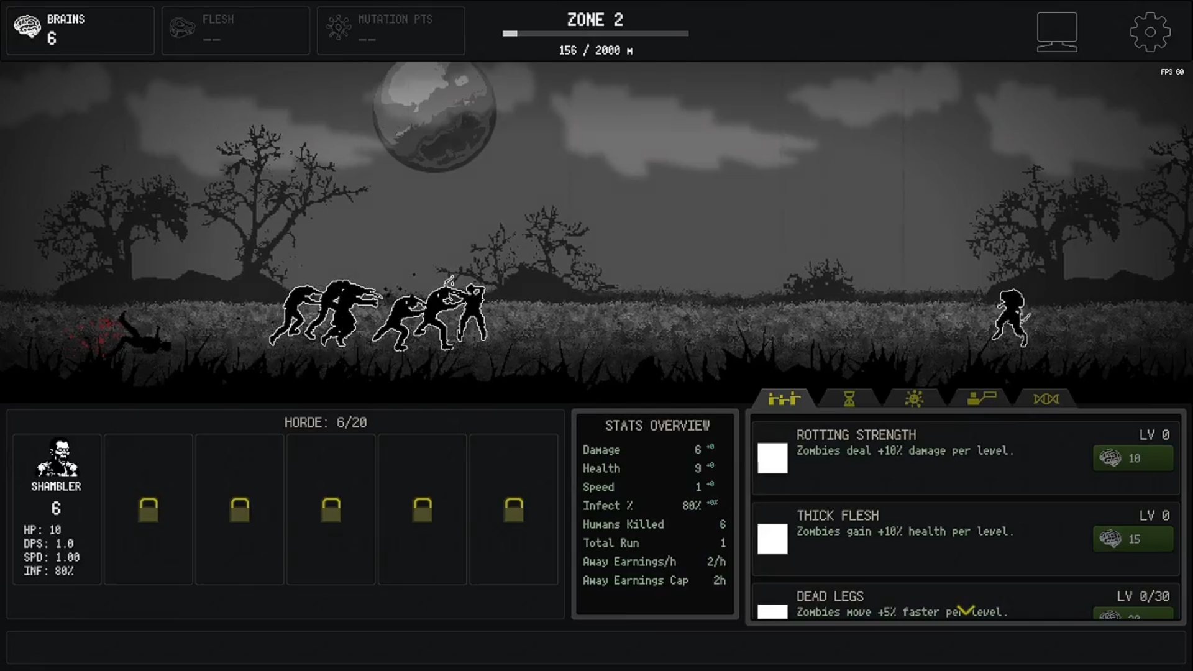Click the 'Away Earnings Cap' stat row
The height and width of the screenshot is (671, 1193).
pos(654,580)
